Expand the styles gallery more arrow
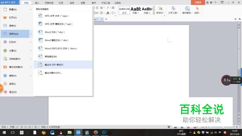 coord(154,13)
